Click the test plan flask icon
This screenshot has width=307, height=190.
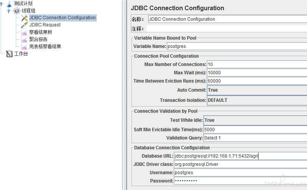pos(9,3)
